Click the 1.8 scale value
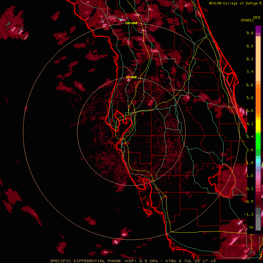The width and height of the screenshot is (263, 263). click(250, 163)
